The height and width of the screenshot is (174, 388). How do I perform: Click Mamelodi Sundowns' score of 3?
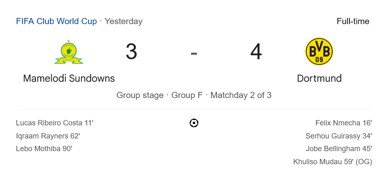click(131, 52)
